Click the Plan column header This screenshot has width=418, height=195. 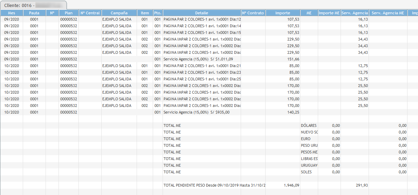point(68,13)
